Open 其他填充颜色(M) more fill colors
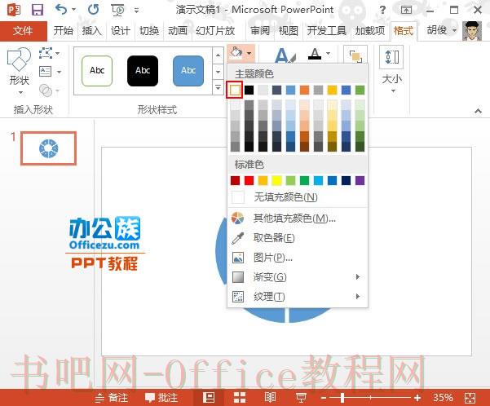 click(x=298, y=218)
